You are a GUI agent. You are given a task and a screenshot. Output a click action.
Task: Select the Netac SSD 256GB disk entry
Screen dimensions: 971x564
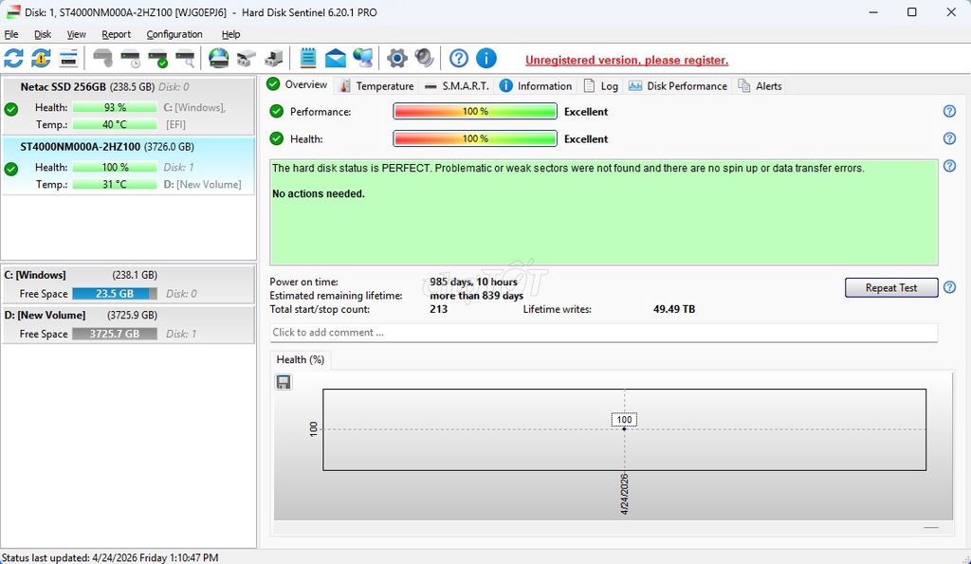pos(128,105)
